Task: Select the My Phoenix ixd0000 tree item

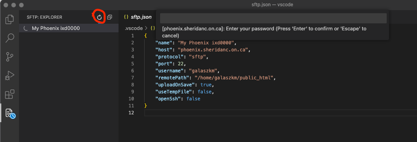Action: pyautogui.click(x=69, y=28)
